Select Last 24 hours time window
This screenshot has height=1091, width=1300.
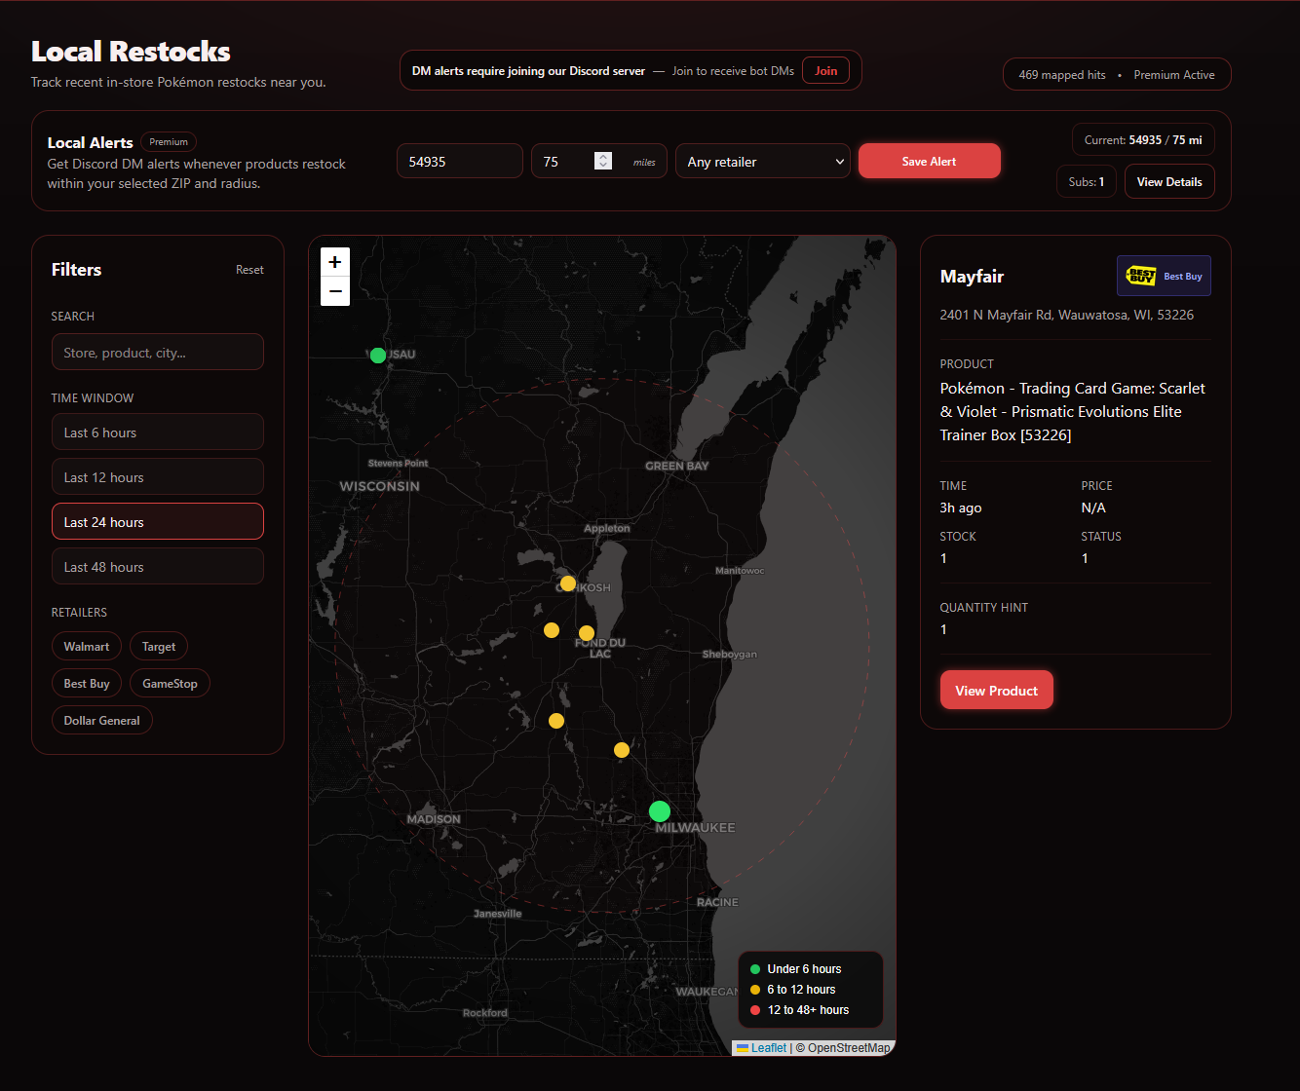pos(158,522)
